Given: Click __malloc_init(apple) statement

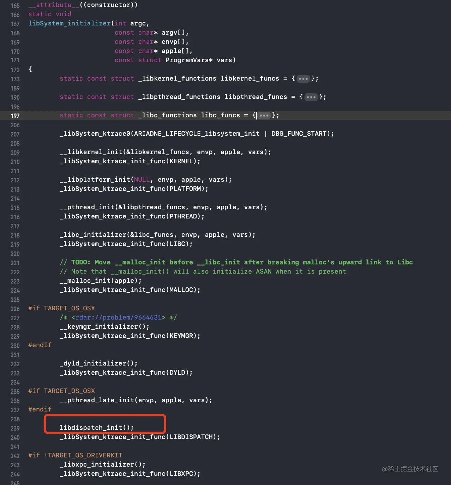Looking at the screenshot, I should click(x=101, y=281).
